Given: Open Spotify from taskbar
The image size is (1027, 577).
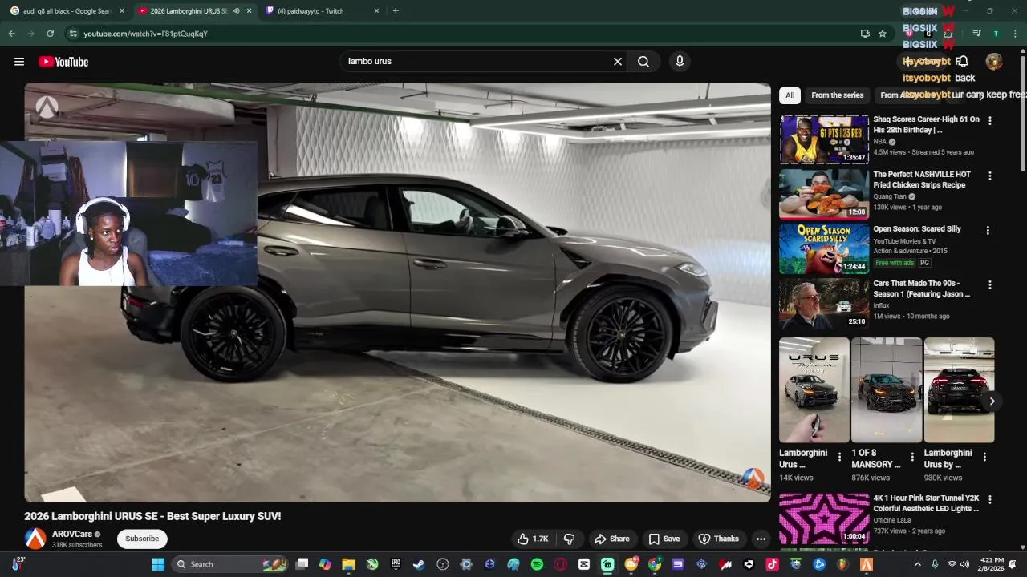Looking at the screenshot, I should point(537,564).
